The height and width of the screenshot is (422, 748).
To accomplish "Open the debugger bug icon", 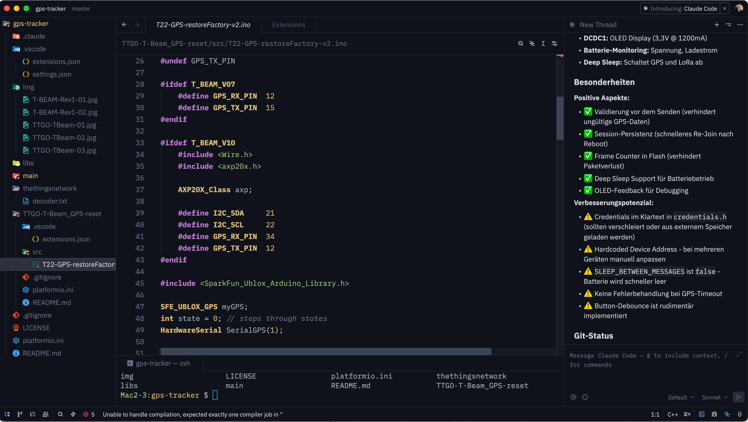I will (714, 414).
